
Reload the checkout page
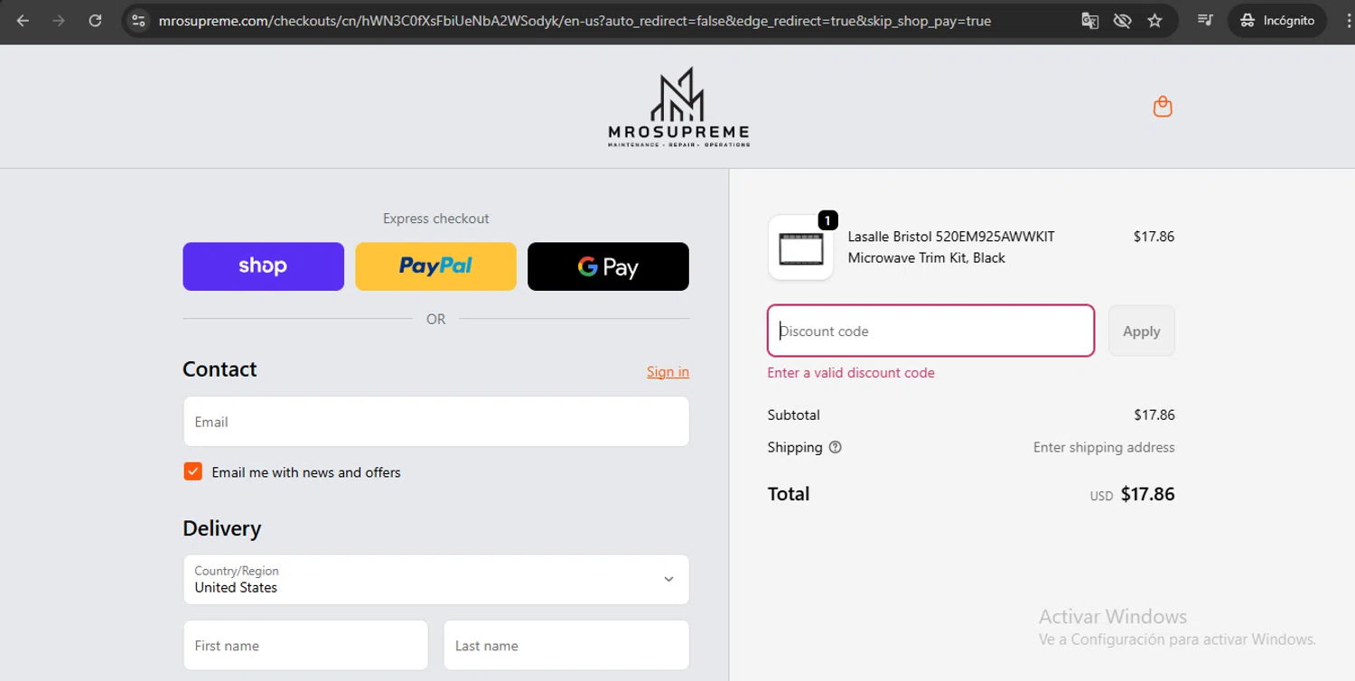click(95, 20)
